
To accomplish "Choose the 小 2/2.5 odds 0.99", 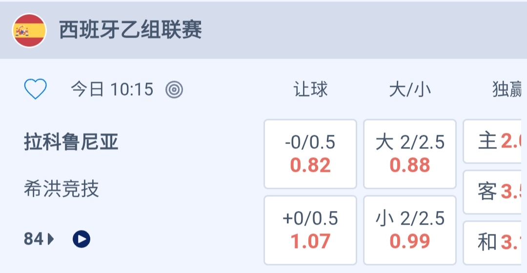I will (410, 230).
